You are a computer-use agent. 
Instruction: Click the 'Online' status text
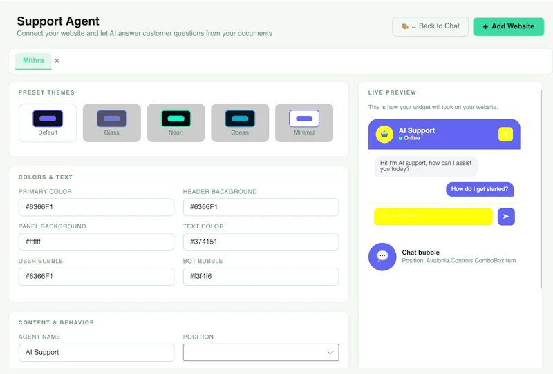[x=411, y=138]
